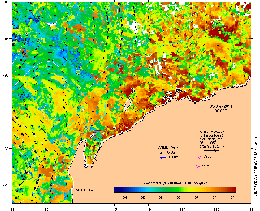Click color bar tick label 30

tap(233, 198)
